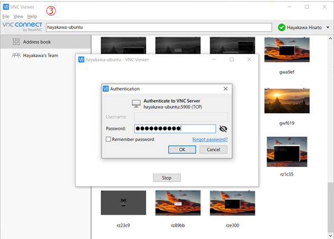Open the Help menu
334x239 pixels.
click(32, 17)
